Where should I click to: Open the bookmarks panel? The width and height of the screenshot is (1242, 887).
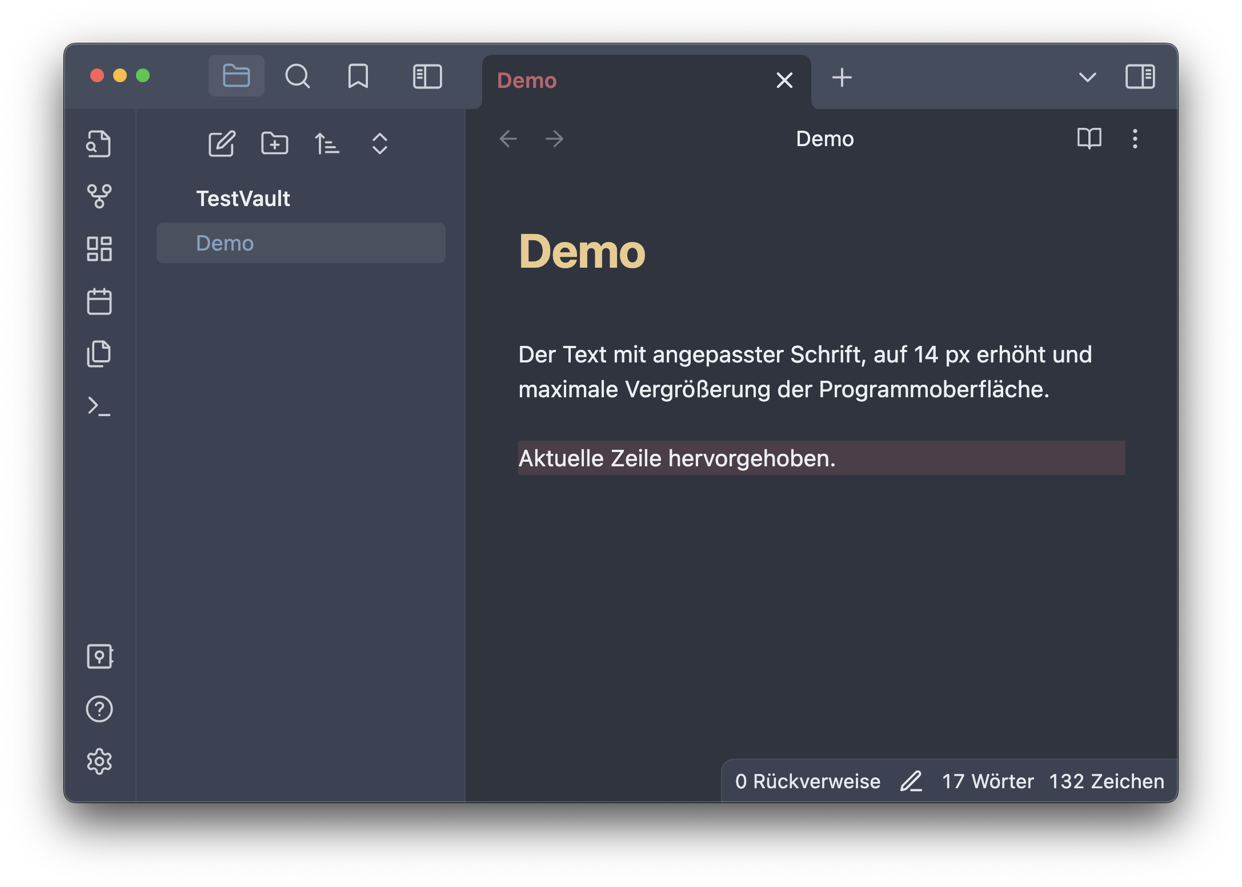pyautogui.click(x=358, y=76)
